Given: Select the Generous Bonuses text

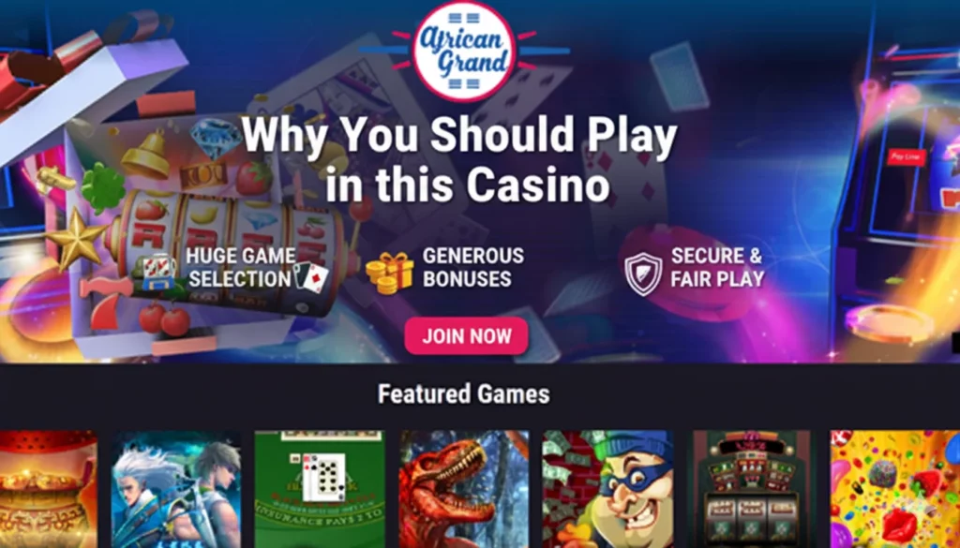Looking at the screenshot, I should coord(473,267).
